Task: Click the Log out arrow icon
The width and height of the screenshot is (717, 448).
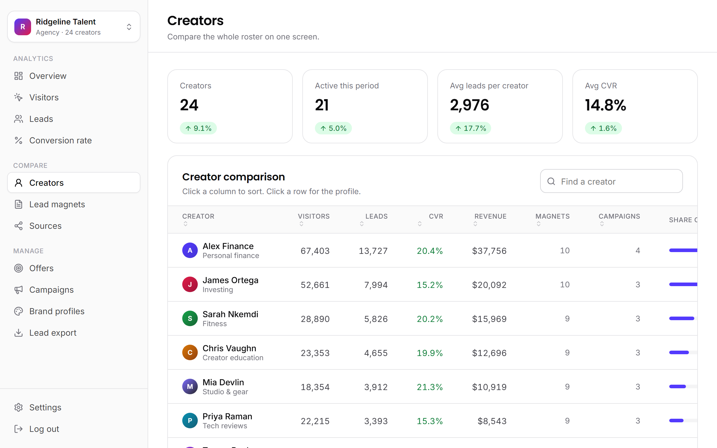Action: [x=19, y=429]
